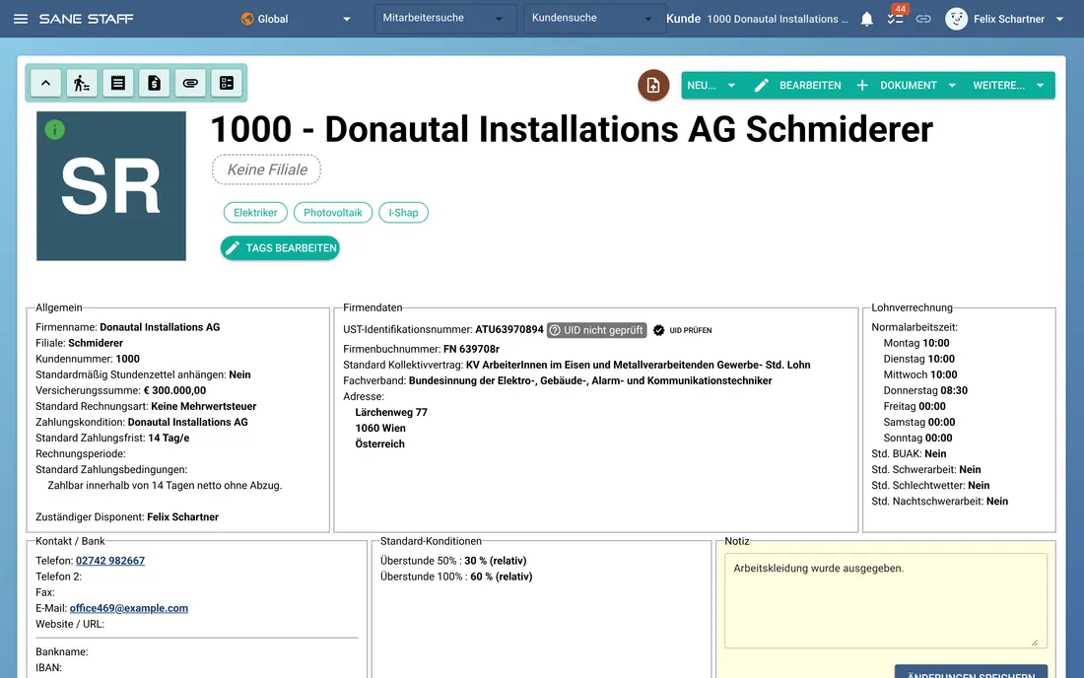Select the Photovoltaik tag

pyautogui.click(x=332, y=212)
